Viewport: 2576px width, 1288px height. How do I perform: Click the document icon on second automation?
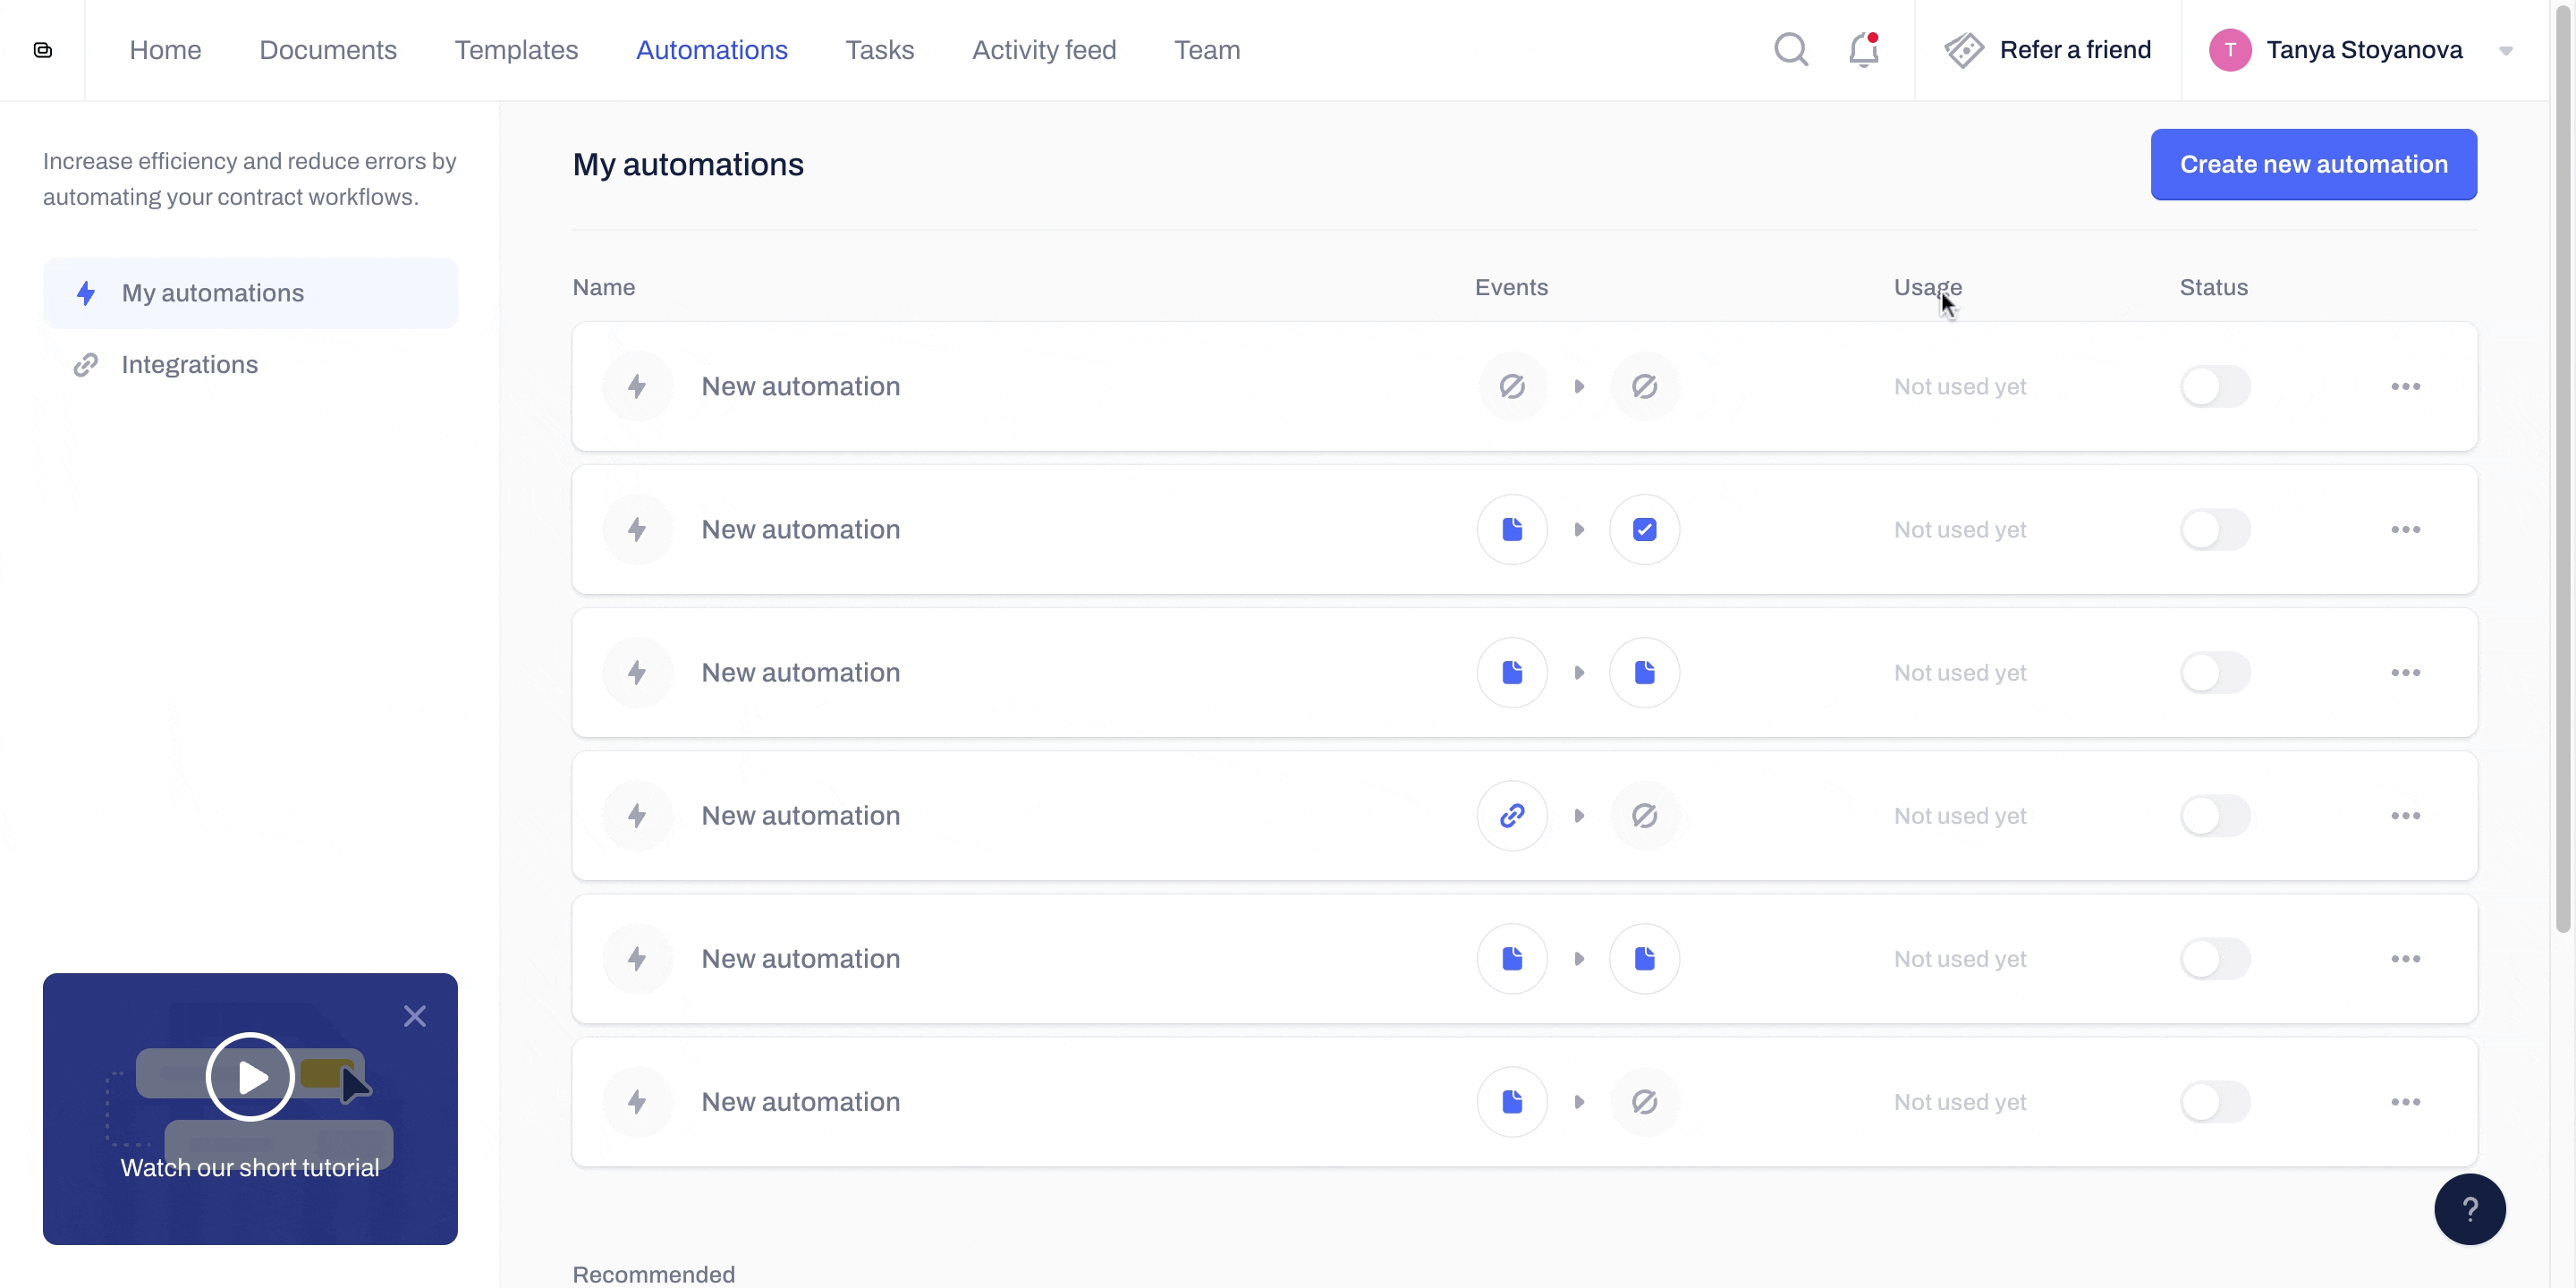[1510, 529]
